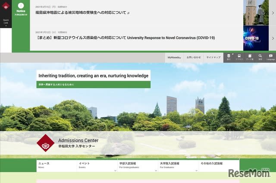276x183 pixels.
Task: Click the Waseda crest icon in the top-left corner
Action: click(x=6, y=6)
